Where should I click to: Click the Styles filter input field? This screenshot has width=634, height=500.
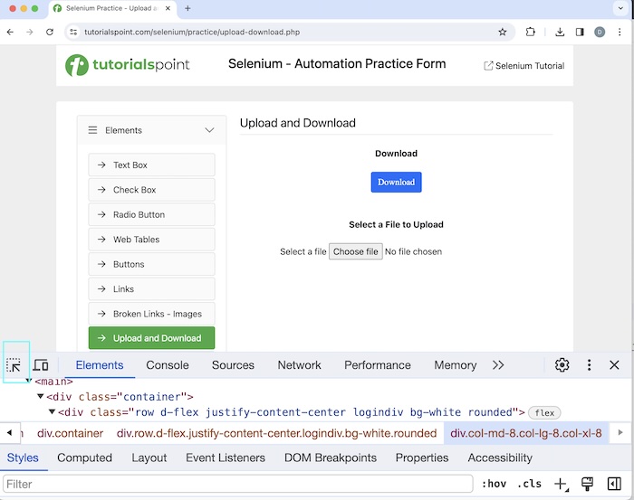pyautogui.click(x=238, y=484)
